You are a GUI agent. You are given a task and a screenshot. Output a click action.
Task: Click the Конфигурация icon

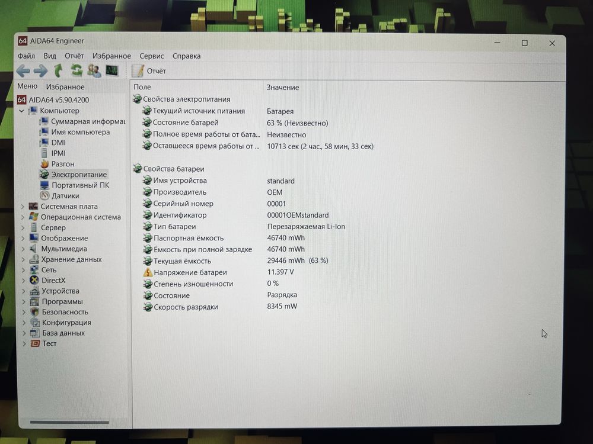(35, 323)
